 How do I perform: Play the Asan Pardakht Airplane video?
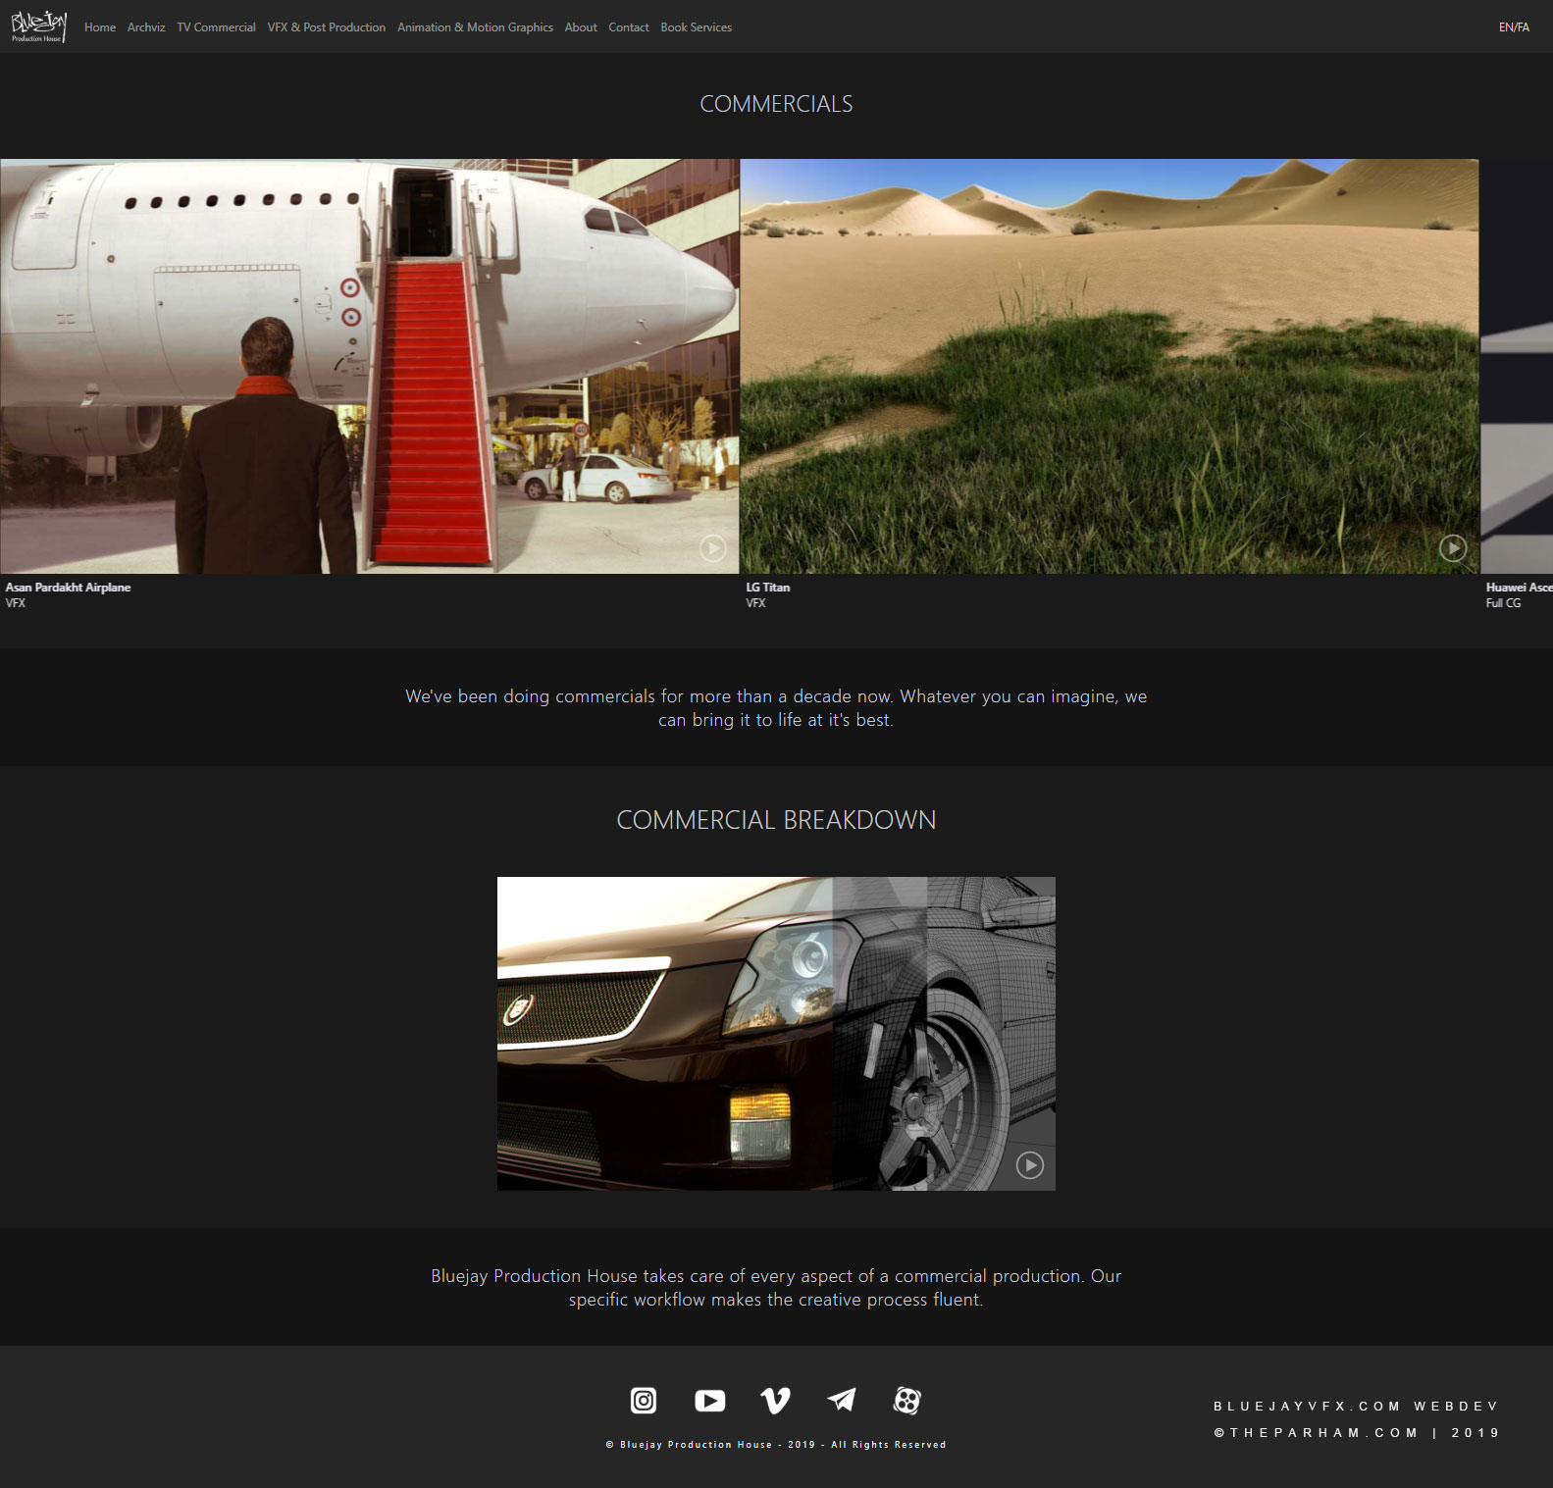712,548
